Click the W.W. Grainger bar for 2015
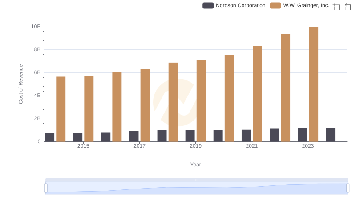This screenshot has height=205, width=356. point(89,109)
